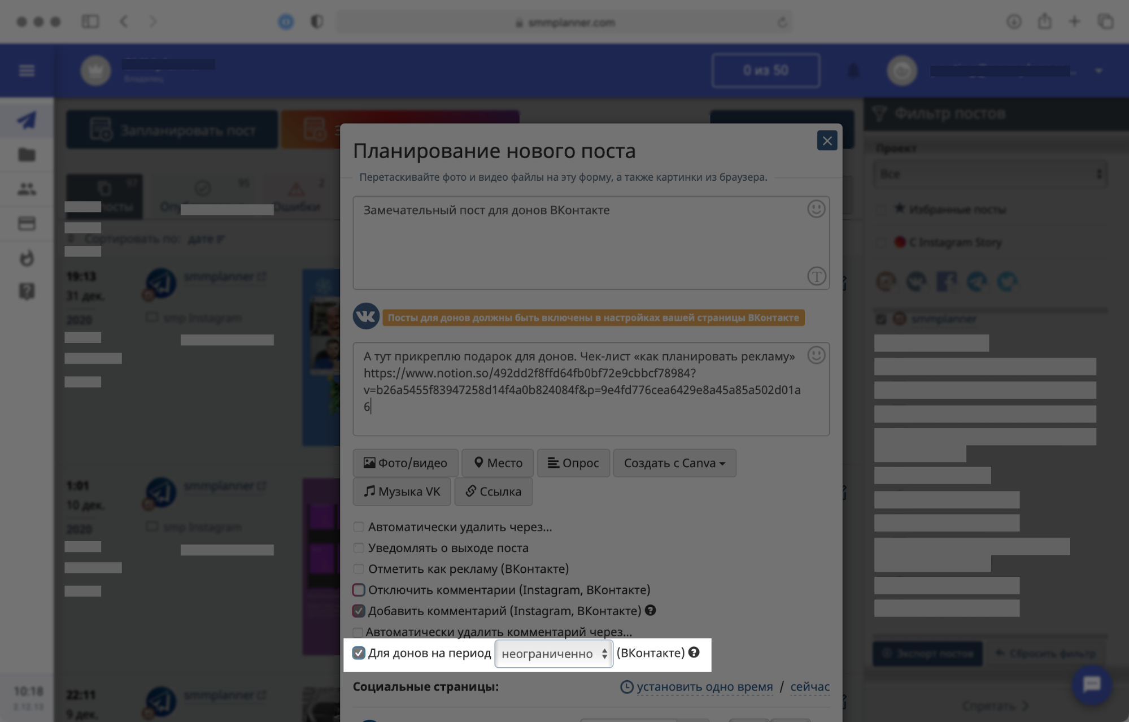Click the Фильтр постов panel header

tap(996, 114)
